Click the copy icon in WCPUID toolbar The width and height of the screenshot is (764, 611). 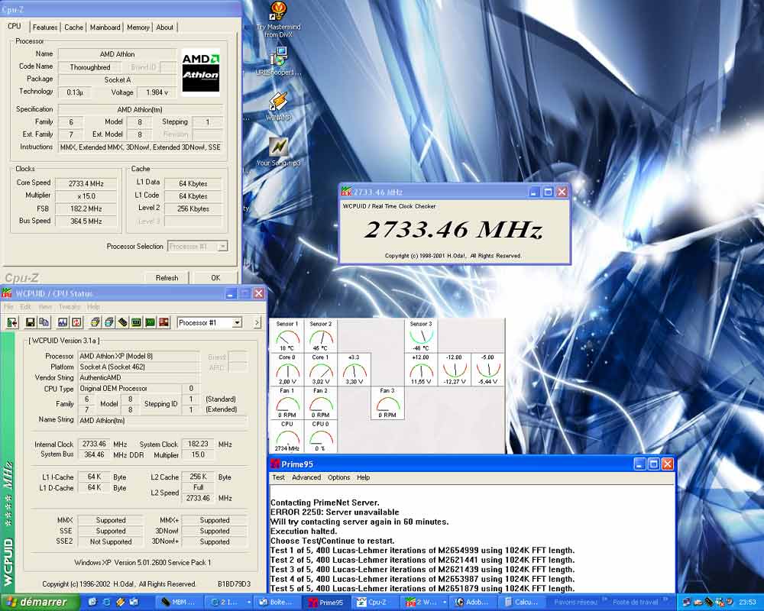(44, 322)
